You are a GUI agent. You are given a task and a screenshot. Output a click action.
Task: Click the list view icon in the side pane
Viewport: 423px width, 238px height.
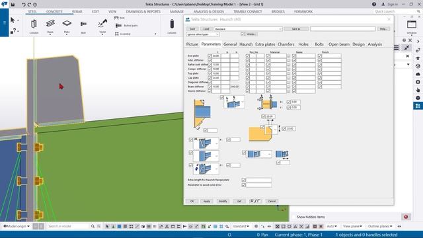(x=397, y=48)
